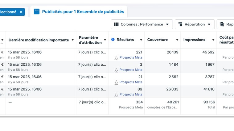Expand the Répartition dropdown menu

coord(195,24)
